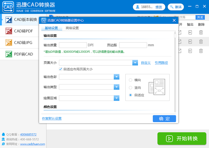
Task: Click the PDF转CAD green icon
Action: (9, 54)
